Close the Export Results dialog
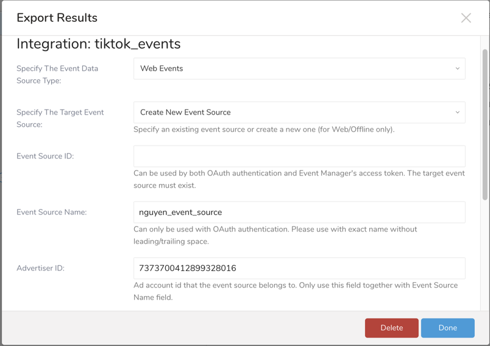This screenshot has width=490, height=346. coord(466,18)
